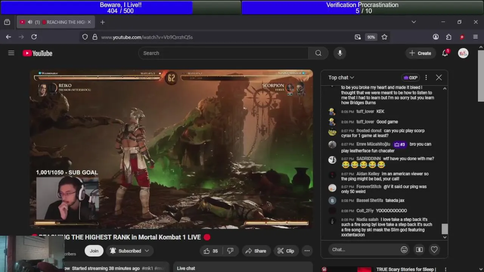
Task: Open a new browser tab
Action: [x=102, y=22]
